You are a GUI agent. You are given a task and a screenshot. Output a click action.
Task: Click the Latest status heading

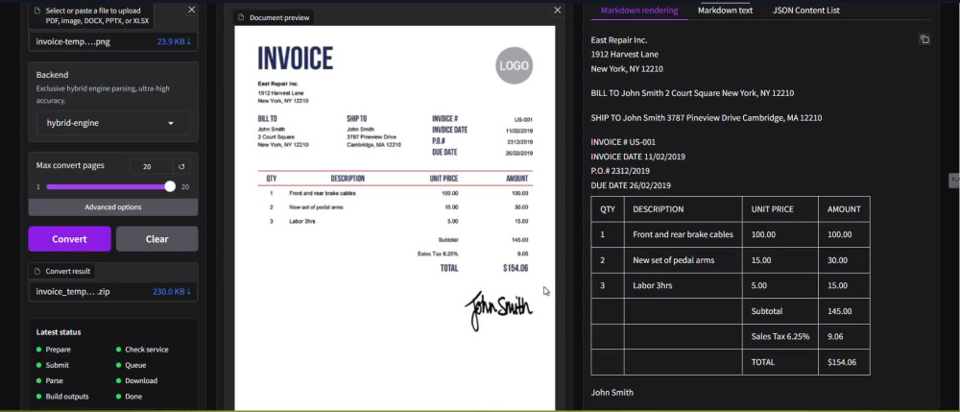pyautogui.click(x=59, y=332)
